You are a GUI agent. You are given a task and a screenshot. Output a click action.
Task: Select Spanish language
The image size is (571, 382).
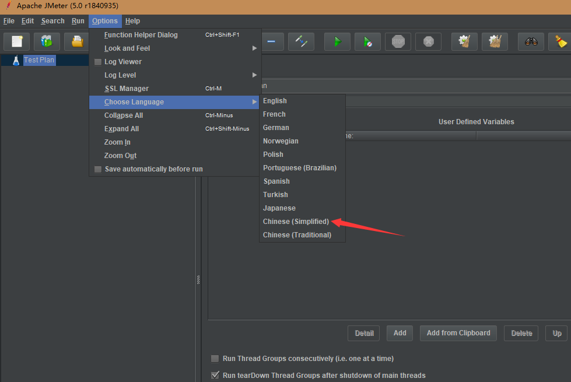pyautogui.click(x=302, y=181)
